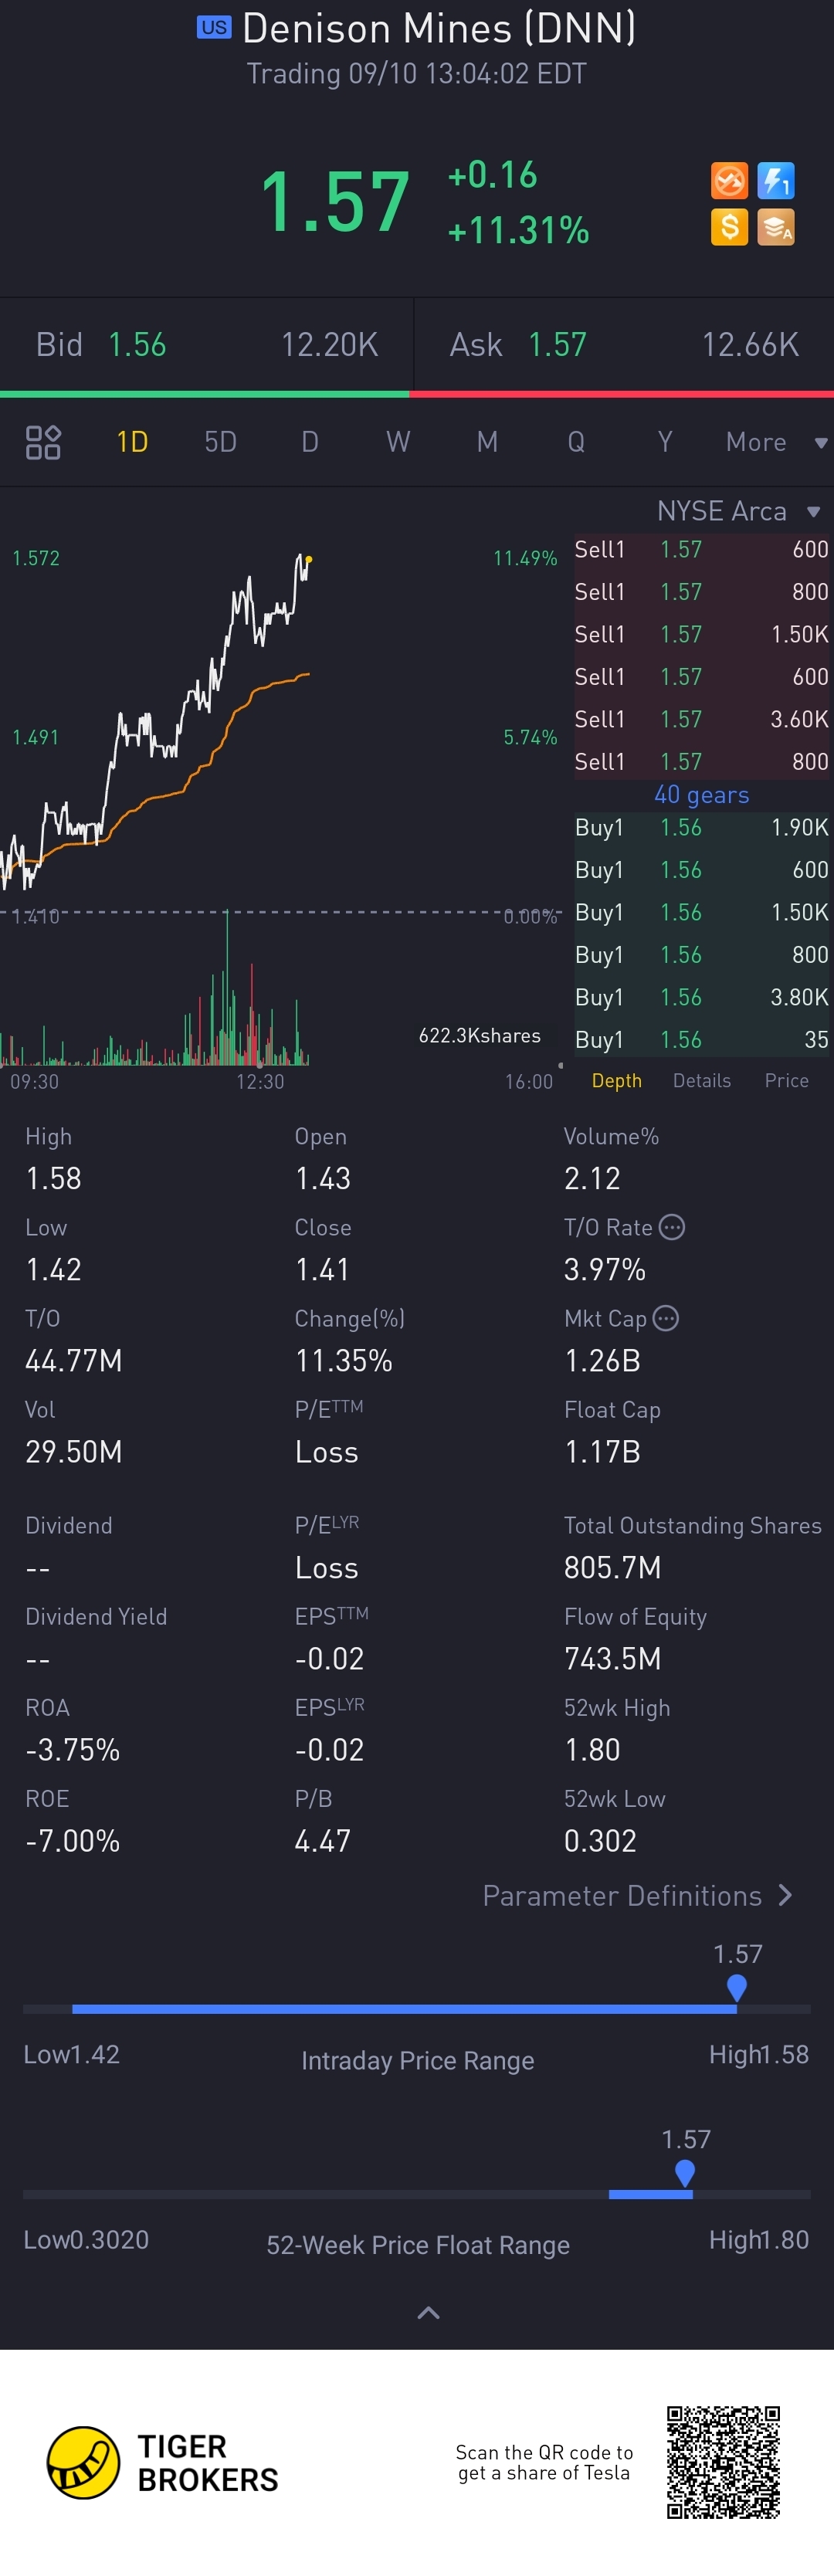The image size is (834, 2576).
Task: Tap the large 1.57 last price
Action: 335,203
